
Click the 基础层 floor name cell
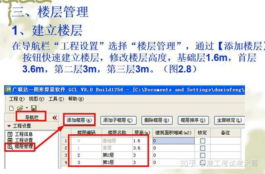117,141
